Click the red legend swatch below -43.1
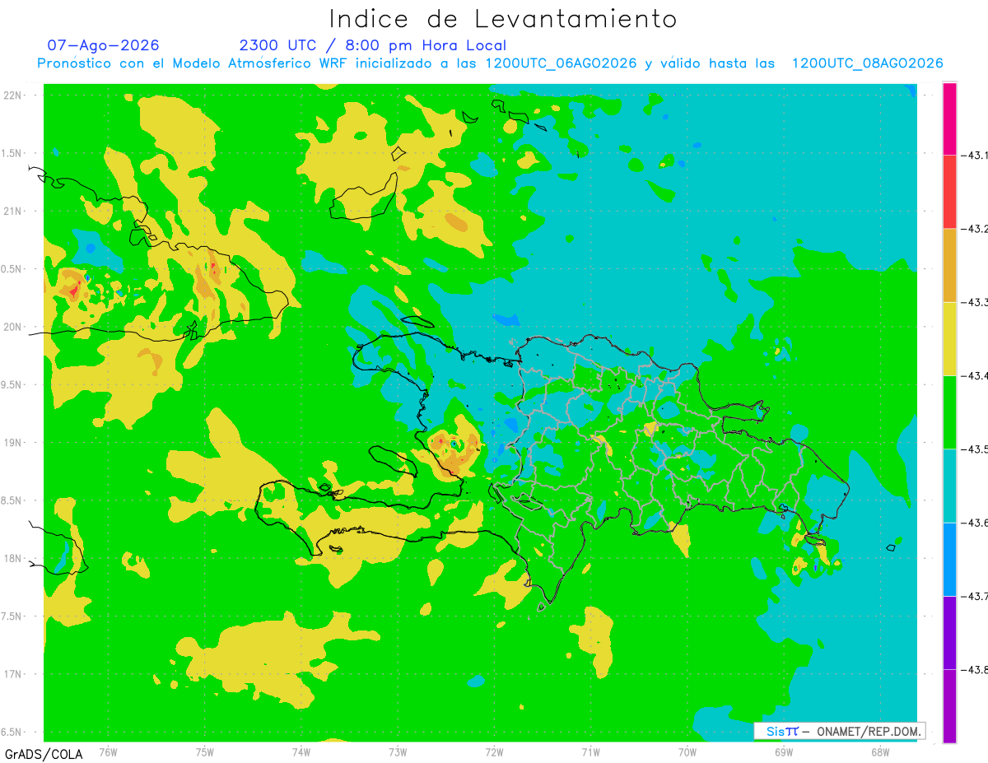Screen dimensions: 988x763 pos(949,192)
